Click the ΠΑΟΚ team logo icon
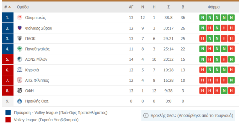This screenshot has width=241, height=127. pyautogui.click(x=20, y=38)
